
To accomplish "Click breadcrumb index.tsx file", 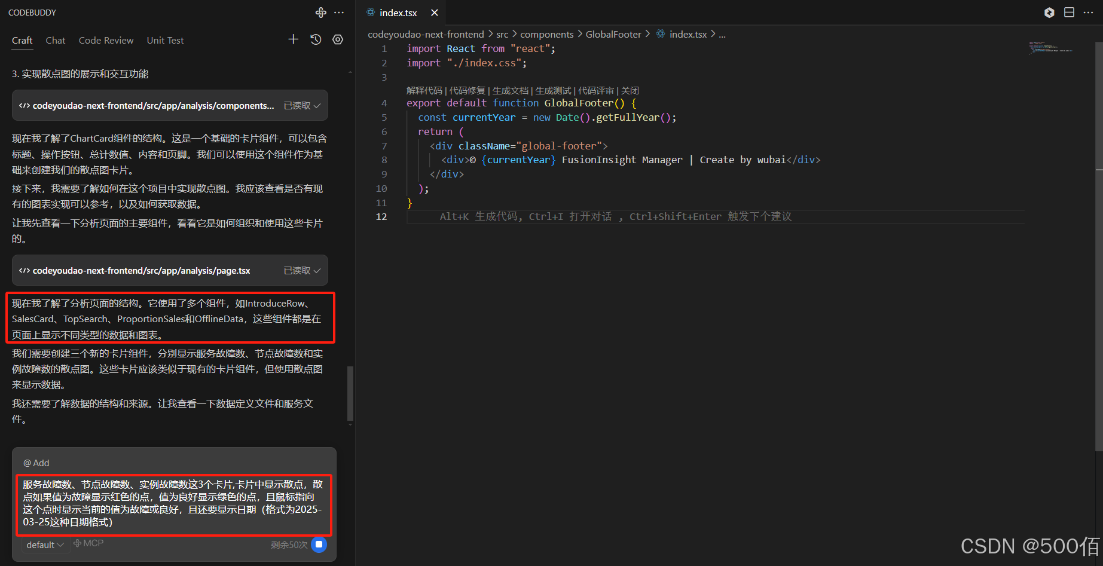I will tap(688, 35).
